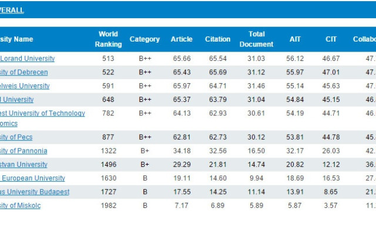This screenshot has width=376, height=225.
Task: Select world ranking value 782
Action: [x=108, y=113]
